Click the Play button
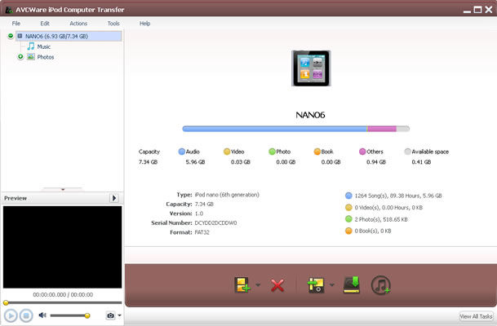The height and width of the screenshot is (326, 497). (11, 315)
